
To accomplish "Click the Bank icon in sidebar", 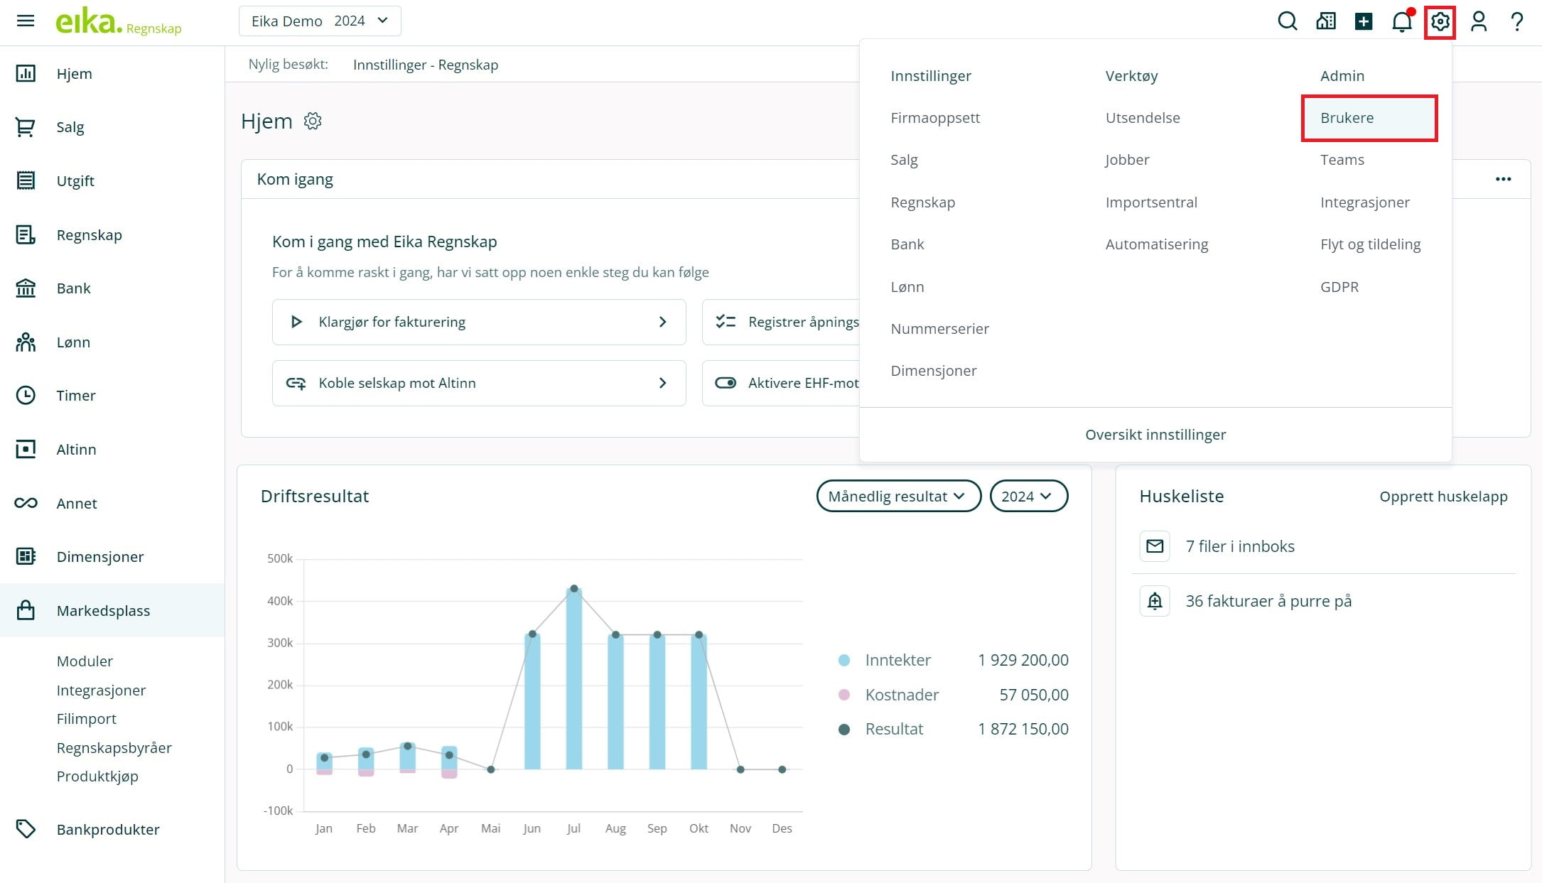I will pos(26,288).
